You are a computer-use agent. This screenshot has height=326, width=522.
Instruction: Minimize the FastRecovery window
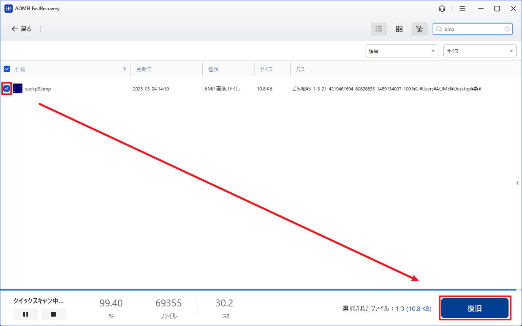coord(481,9)
